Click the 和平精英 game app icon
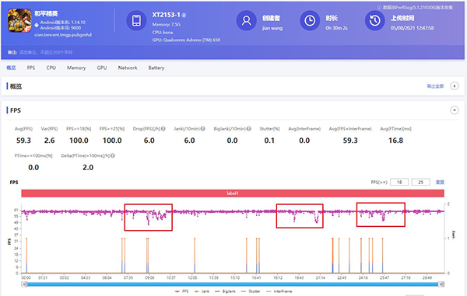 click(19, 20)
